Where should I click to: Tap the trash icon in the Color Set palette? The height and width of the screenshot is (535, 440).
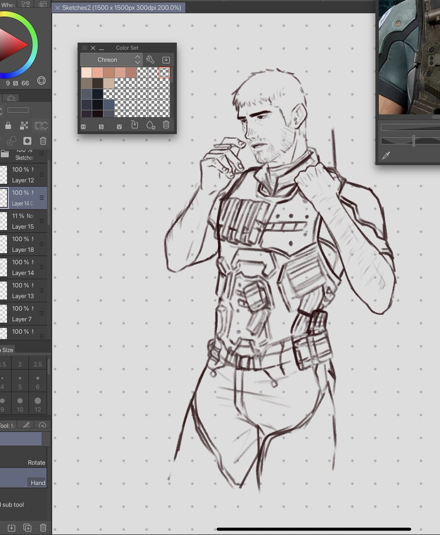click(166, 125)
